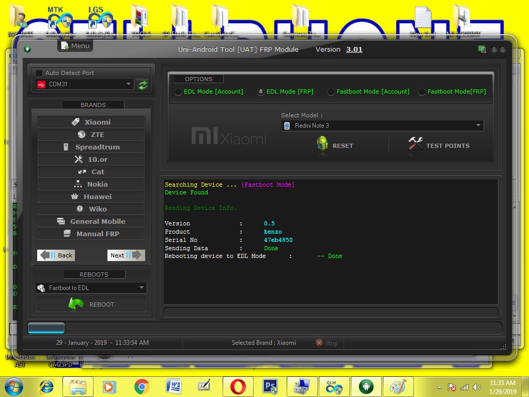
Task: Choose the Wiko brand
Action: coord(91,209)
